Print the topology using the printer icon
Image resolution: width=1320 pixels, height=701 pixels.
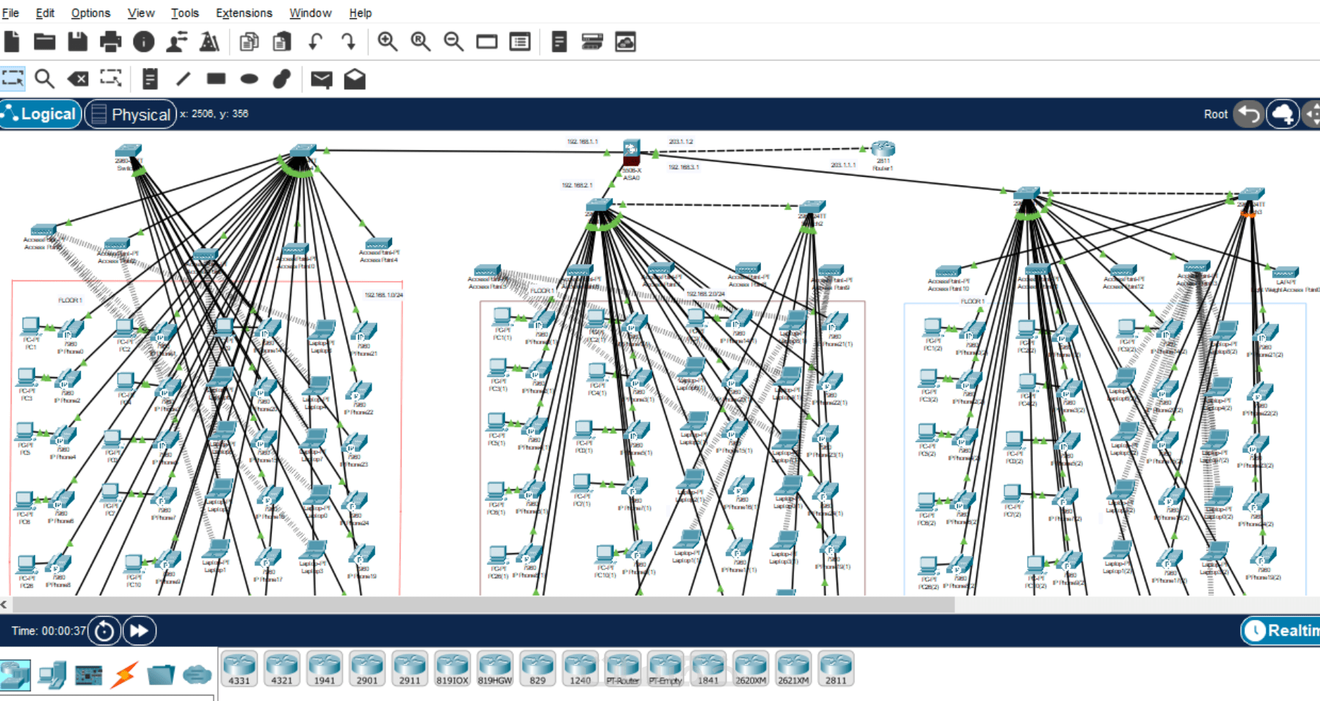111,42
